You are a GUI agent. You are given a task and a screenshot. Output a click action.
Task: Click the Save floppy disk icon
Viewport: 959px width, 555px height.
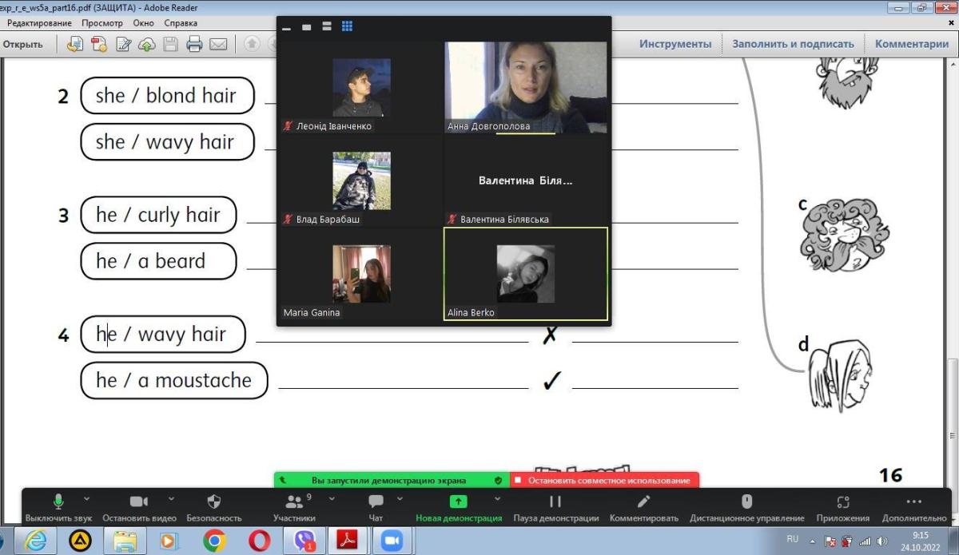pos(171,44)
